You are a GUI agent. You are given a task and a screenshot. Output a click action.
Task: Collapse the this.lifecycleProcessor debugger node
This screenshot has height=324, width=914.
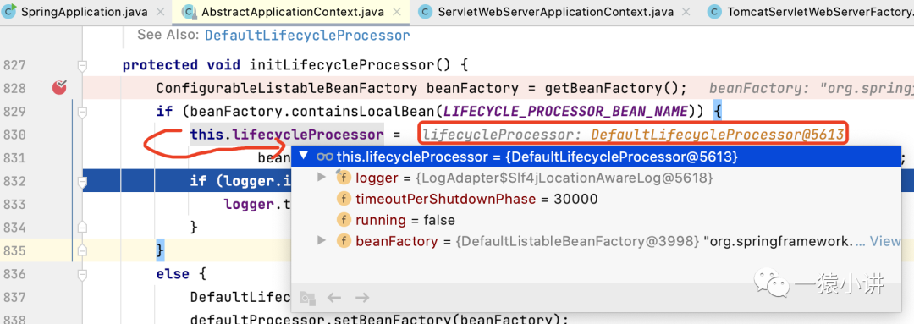click(303, 157)
